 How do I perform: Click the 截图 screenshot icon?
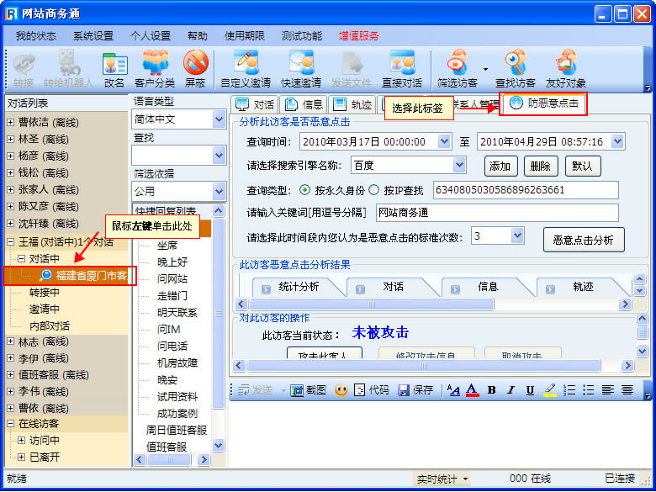pos(309,390)
